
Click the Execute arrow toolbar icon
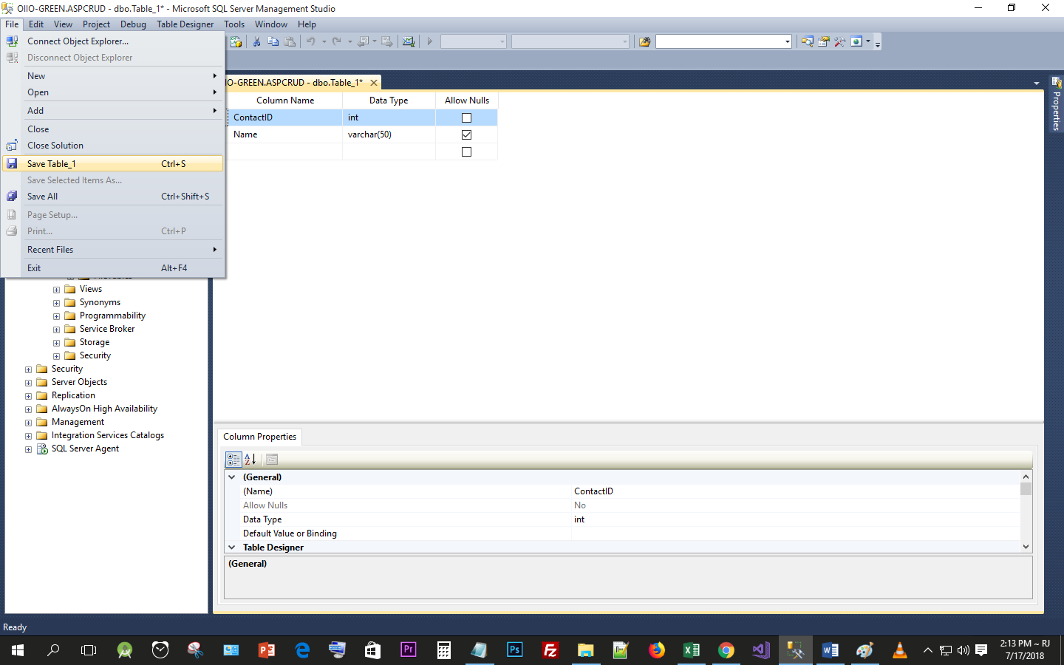[430, 41]
